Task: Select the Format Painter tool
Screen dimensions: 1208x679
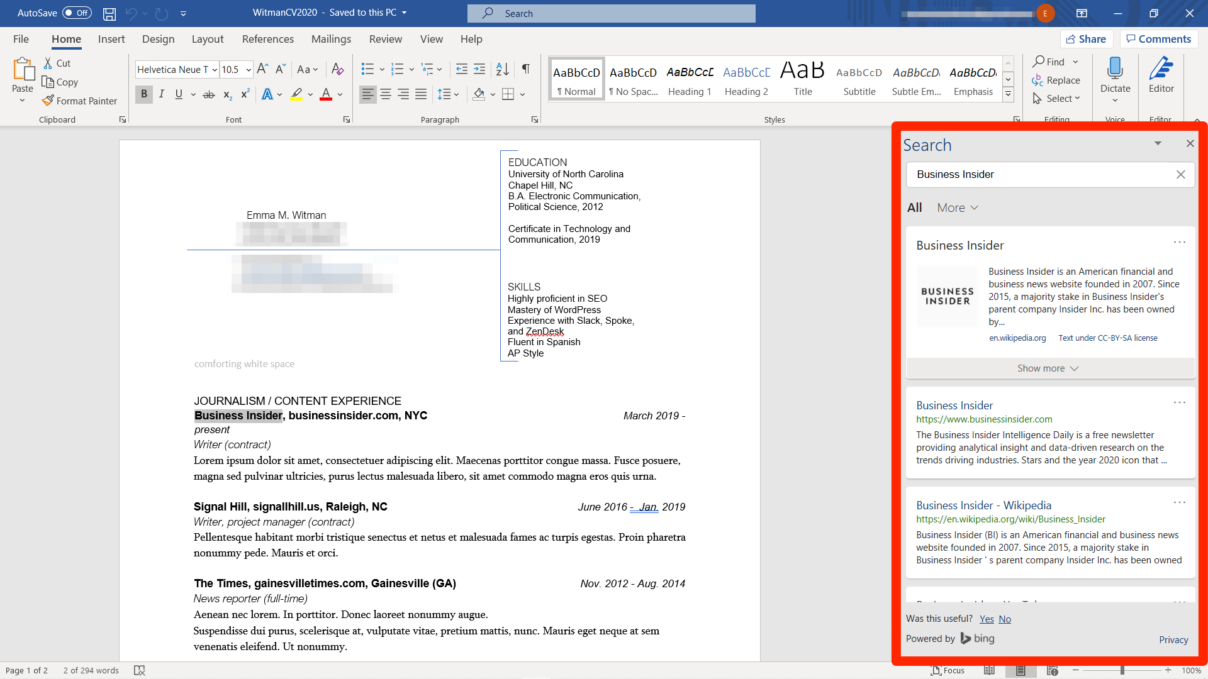Action: point(80,101)
